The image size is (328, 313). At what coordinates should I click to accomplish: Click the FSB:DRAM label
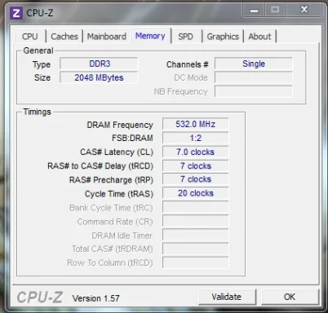(x=132, y=138)
